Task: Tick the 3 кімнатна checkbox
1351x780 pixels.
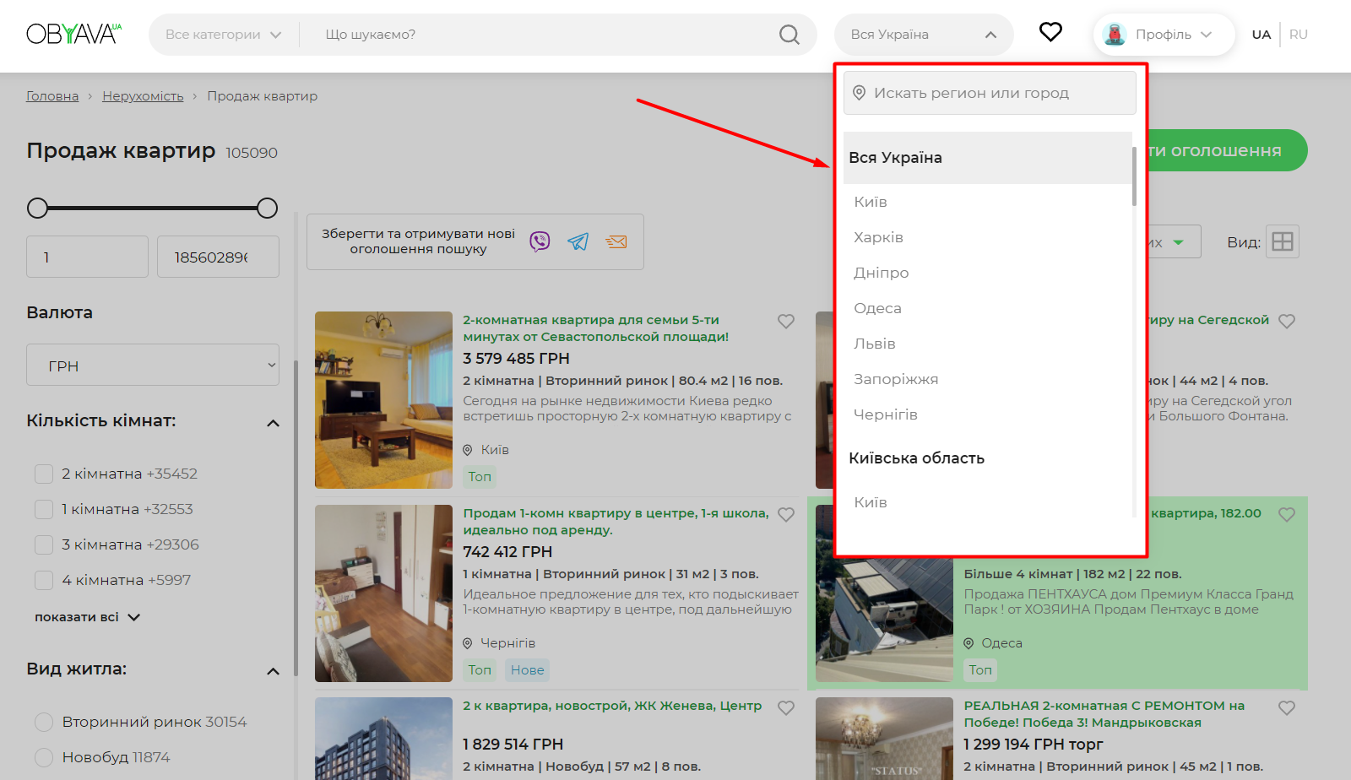Action: (x=44, y=544)
